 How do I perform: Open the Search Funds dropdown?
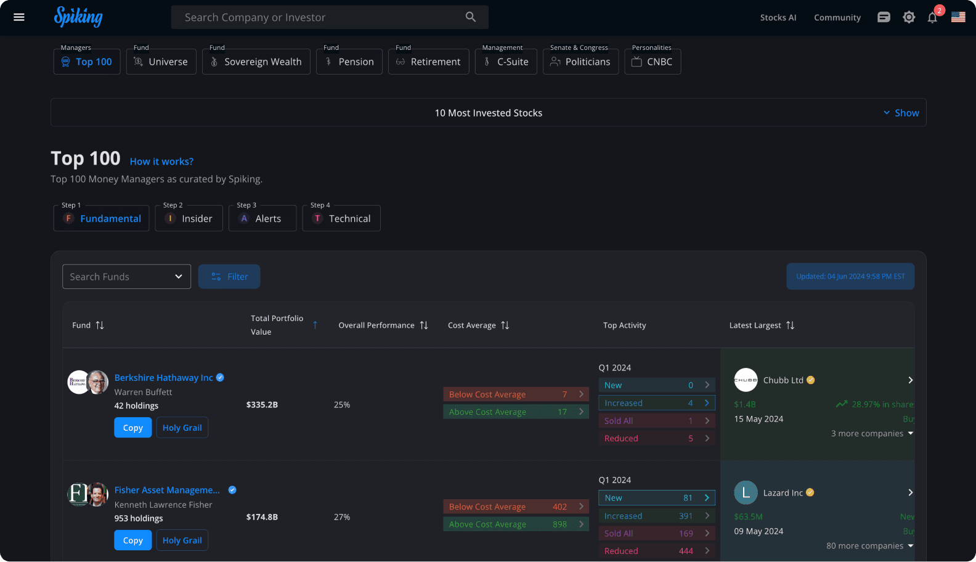click(126, 277)
